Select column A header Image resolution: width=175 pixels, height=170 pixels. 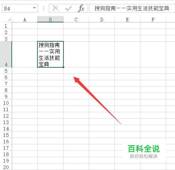pos(25,20)
